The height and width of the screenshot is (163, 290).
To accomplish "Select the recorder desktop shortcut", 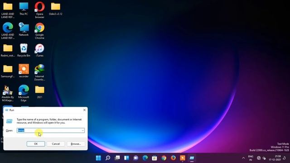I will pyautogui.click(x=24, y=71).
